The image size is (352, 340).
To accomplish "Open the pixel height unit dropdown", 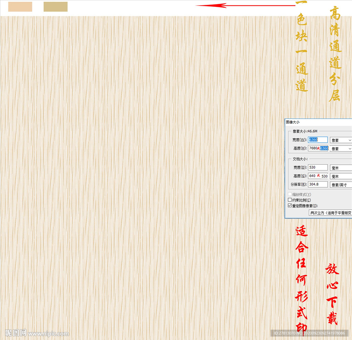I will pos(341,149).
